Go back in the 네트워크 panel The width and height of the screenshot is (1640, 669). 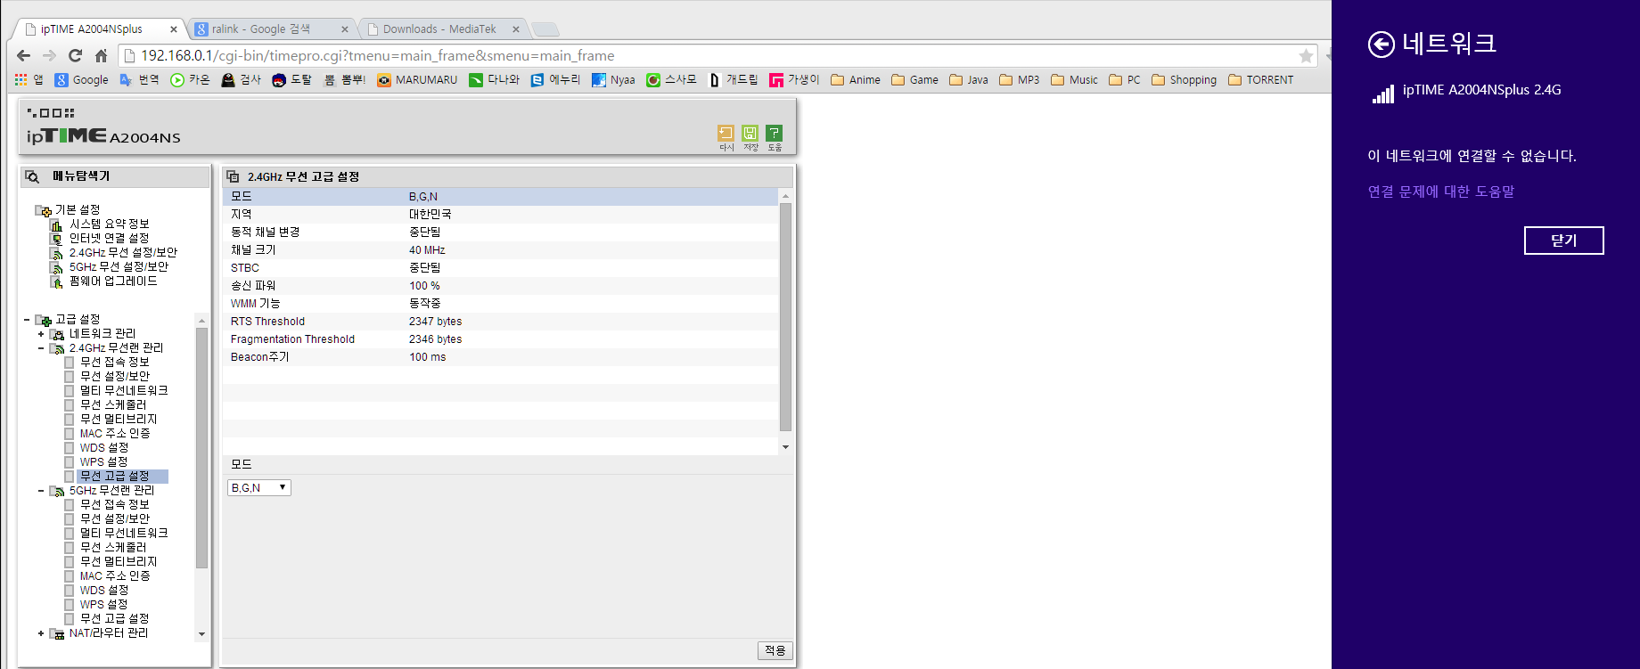tap(1381, 44)
